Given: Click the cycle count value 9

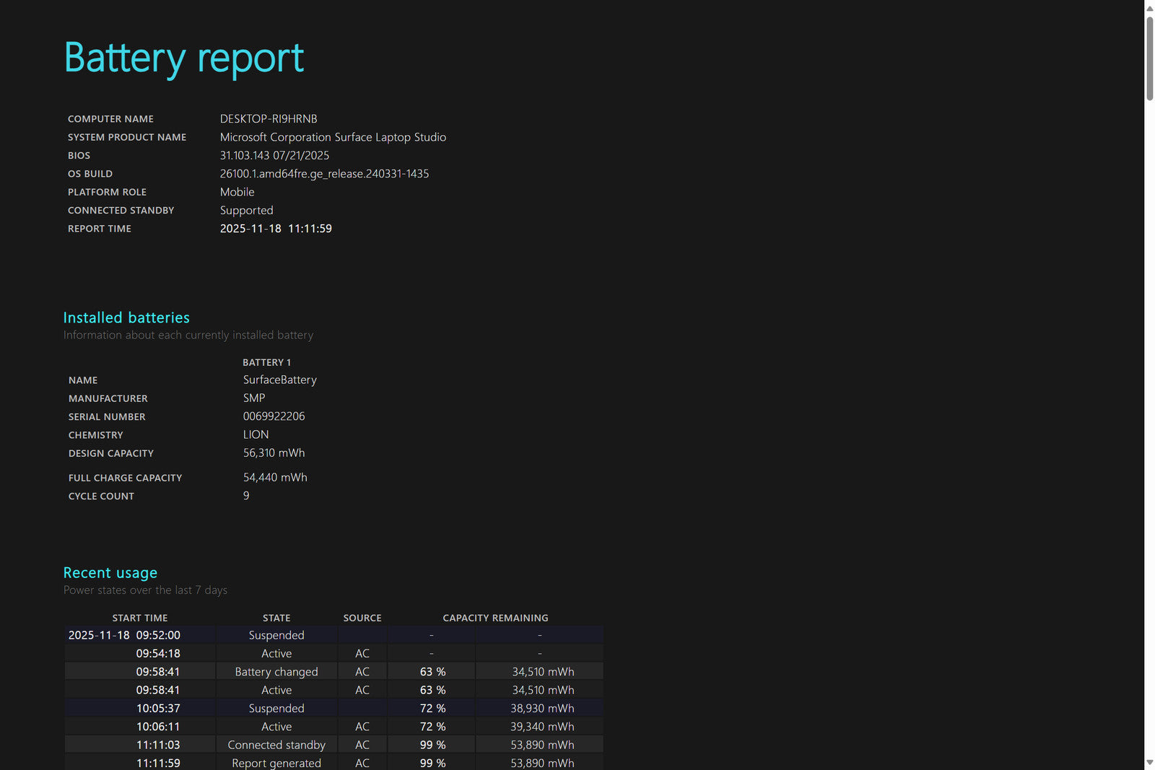Looking at the screenshot, I should [246, 496].
